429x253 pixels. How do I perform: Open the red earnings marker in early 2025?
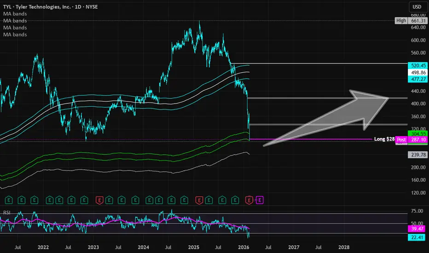[x=199, y=200]
